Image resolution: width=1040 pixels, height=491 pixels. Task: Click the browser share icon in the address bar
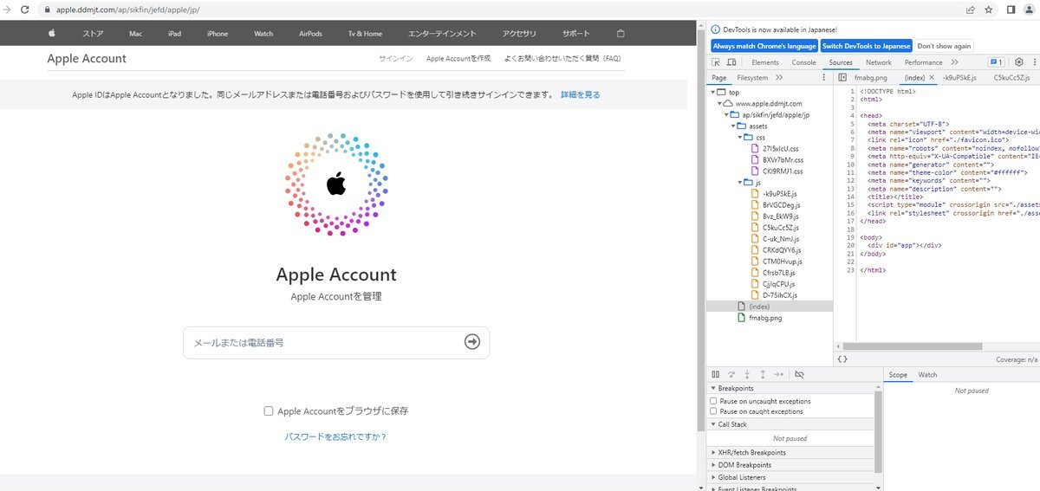pos(970,10)
